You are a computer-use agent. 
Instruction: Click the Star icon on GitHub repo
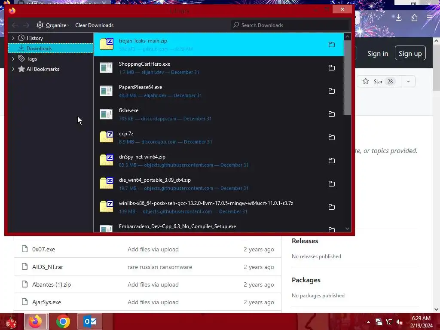tap(365, 81)
